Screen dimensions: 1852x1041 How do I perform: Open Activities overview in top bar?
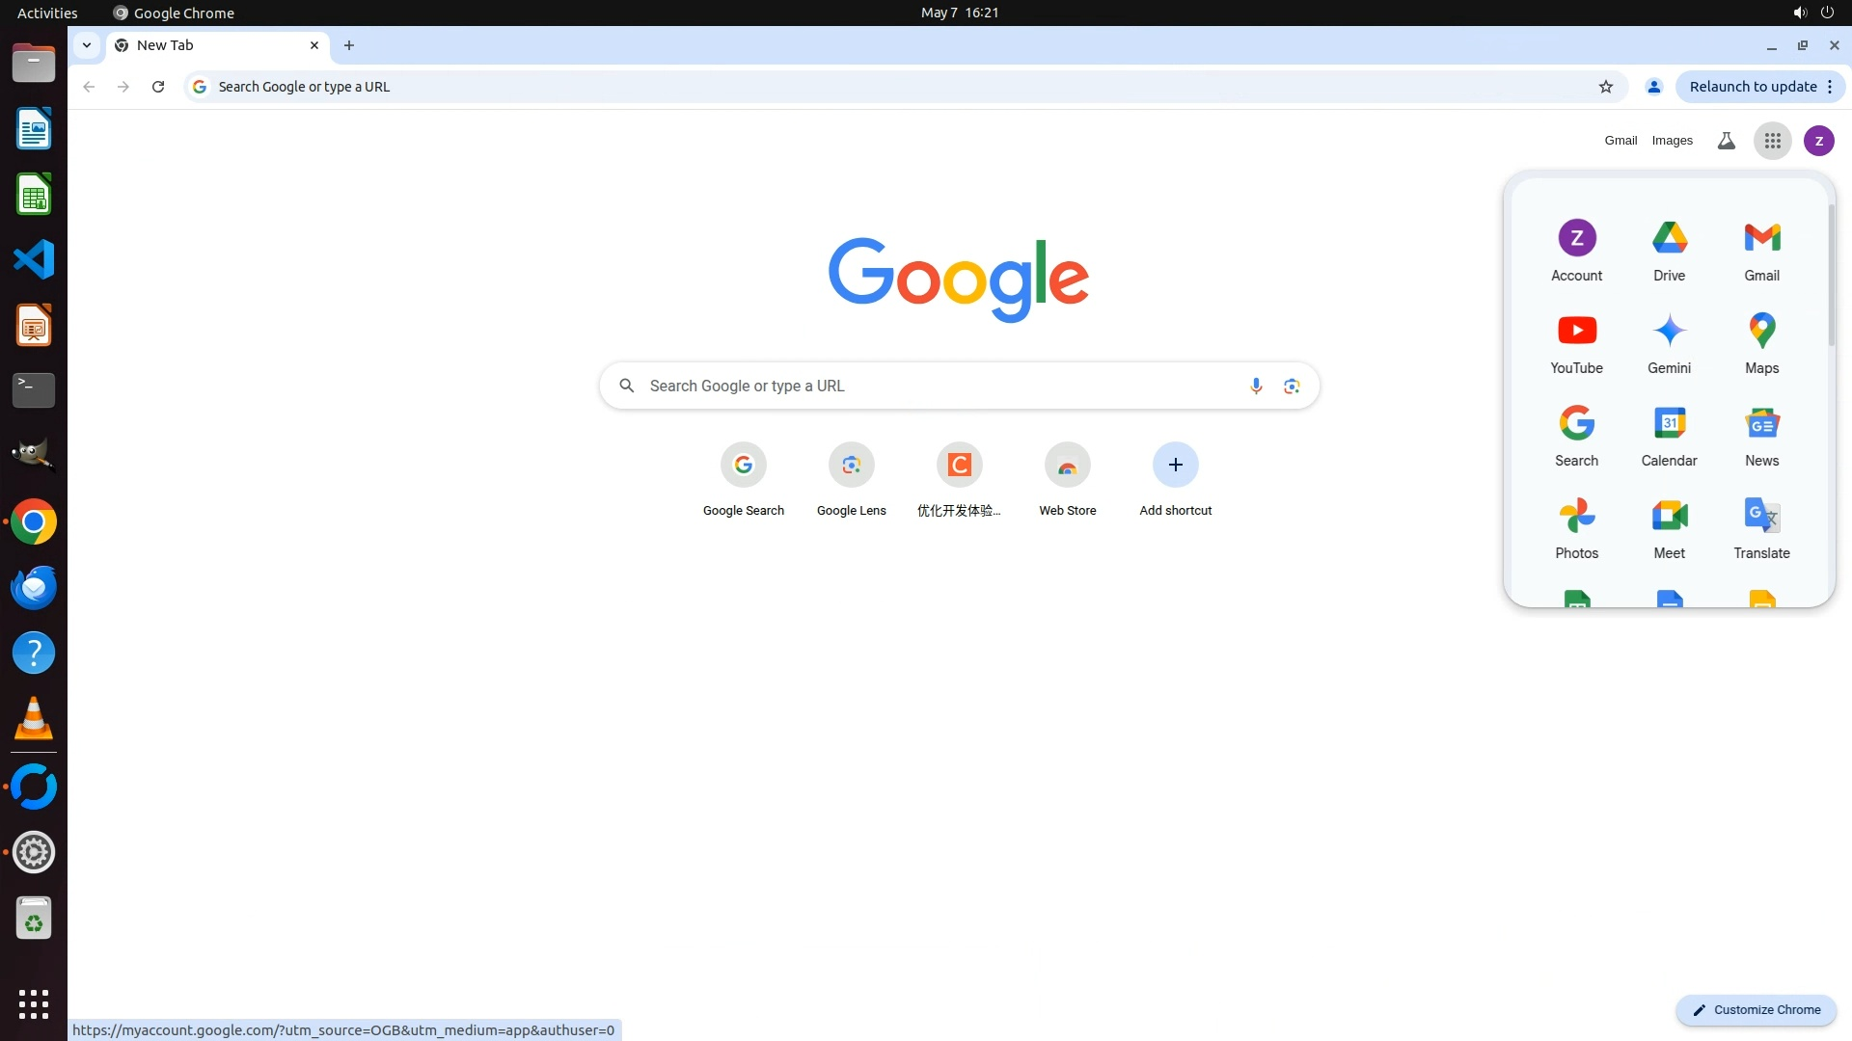pos(47,13)
